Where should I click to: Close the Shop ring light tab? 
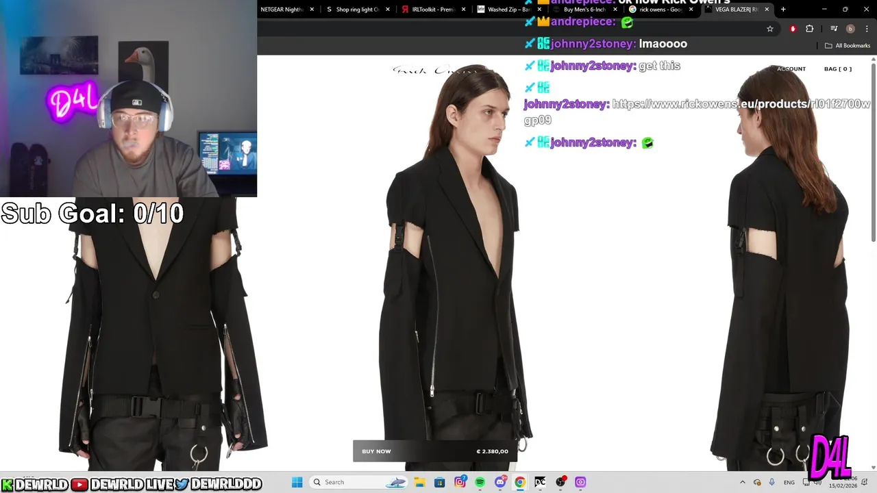click(388, 10)
